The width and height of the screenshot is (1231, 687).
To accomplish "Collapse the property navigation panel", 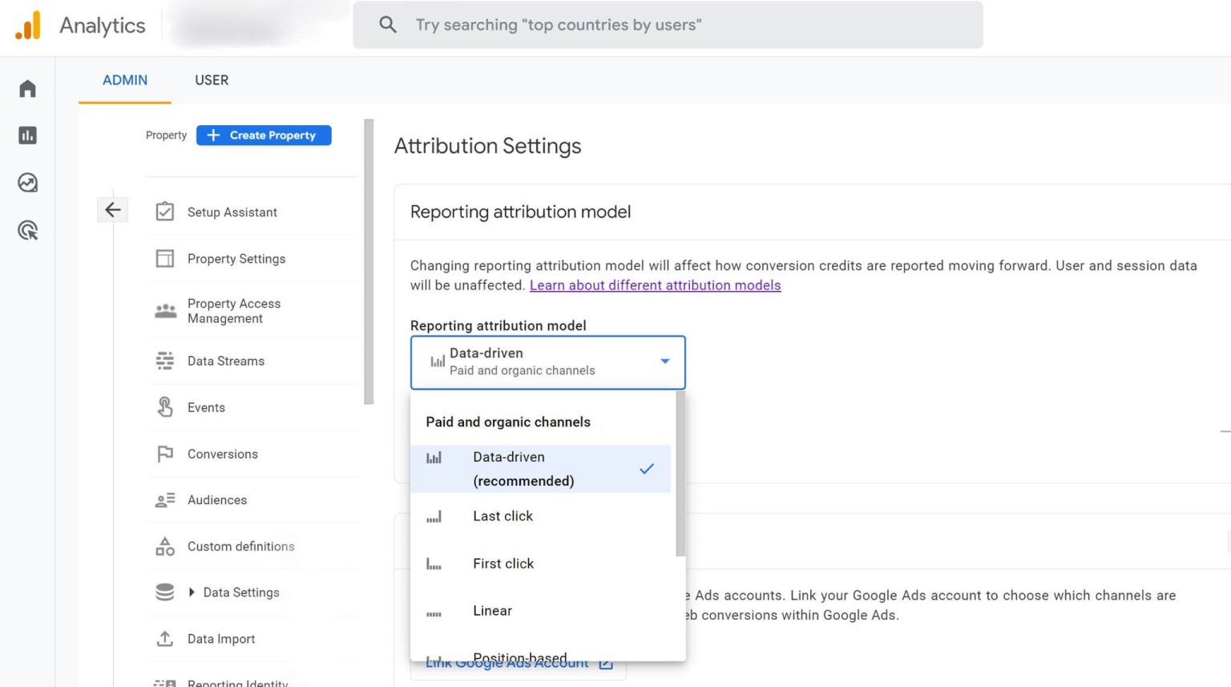I will [x=112, y=209].
